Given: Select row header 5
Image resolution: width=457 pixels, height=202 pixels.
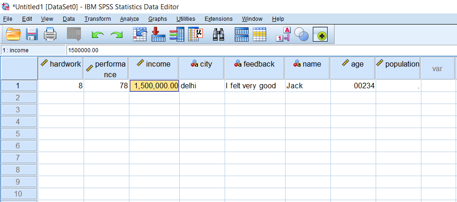Looking at the screenshot, I should [18, 134].
